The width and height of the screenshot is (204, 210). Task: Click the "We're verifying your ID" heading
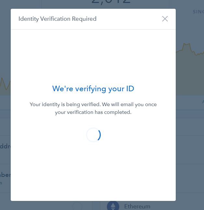pyautogui.click(x=93, y=89)
